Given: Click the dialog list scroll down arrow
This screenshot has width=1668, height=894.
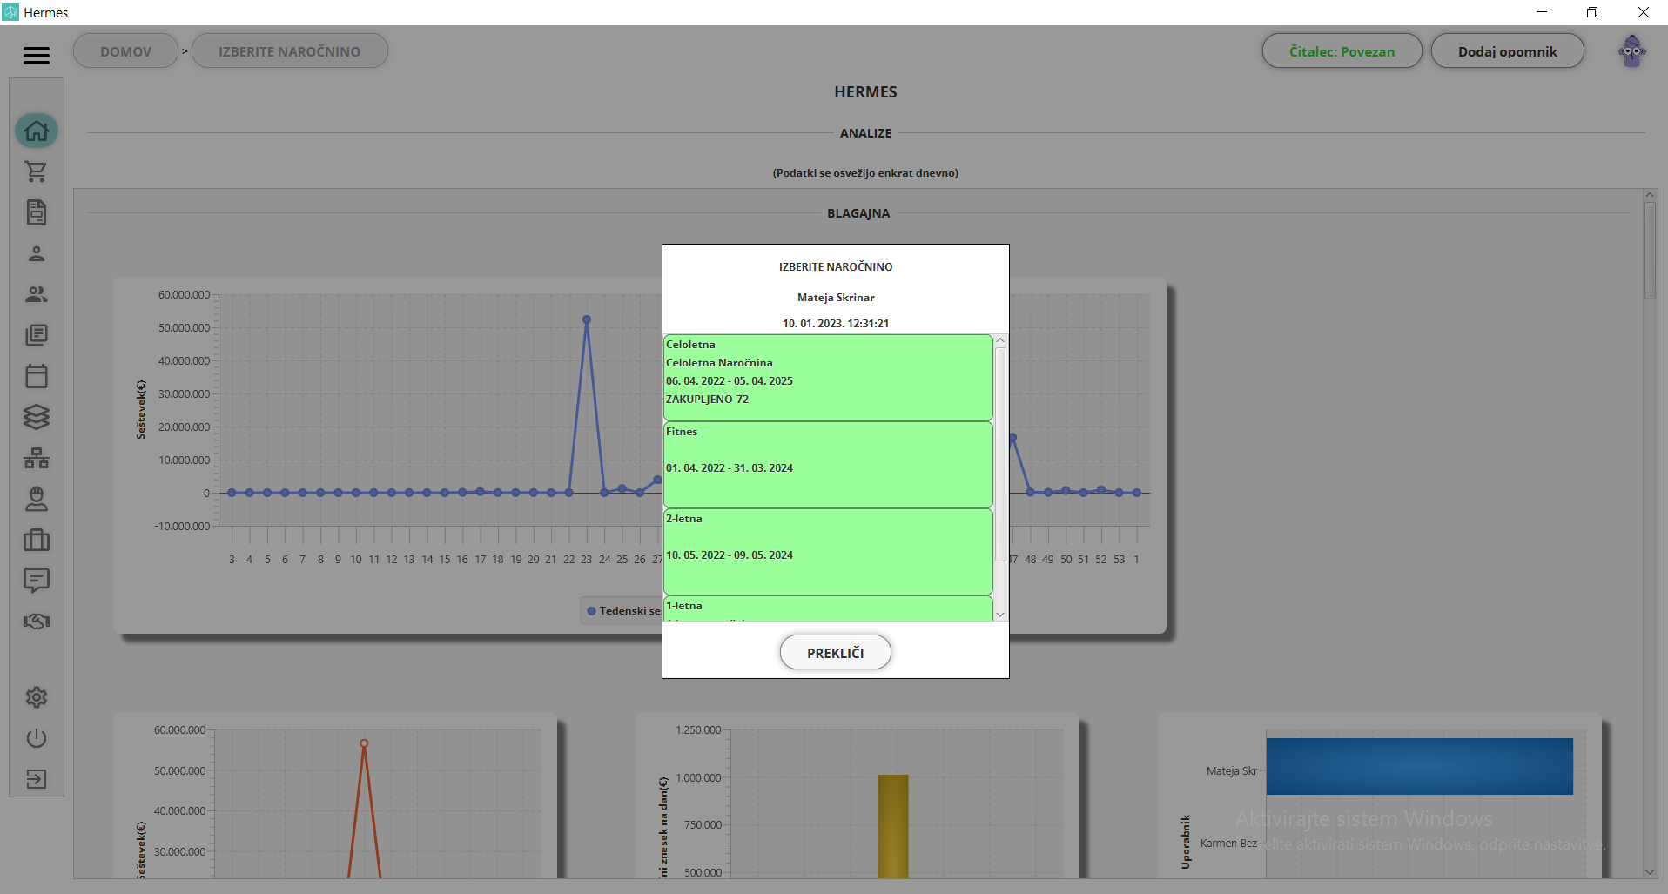Looking at the screenshot, I should (x=1000, y=615).
